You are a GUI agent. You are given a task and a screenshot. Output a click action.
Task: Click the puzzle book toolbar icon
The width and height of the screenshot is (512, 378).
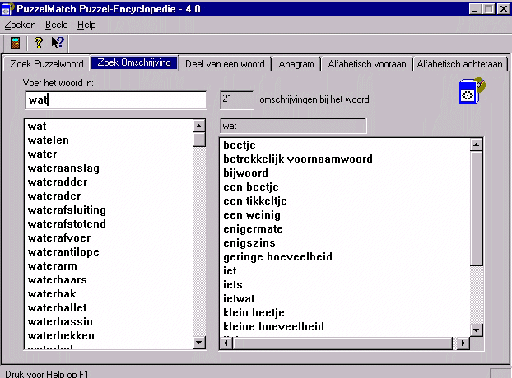click(x=15, y=43)
